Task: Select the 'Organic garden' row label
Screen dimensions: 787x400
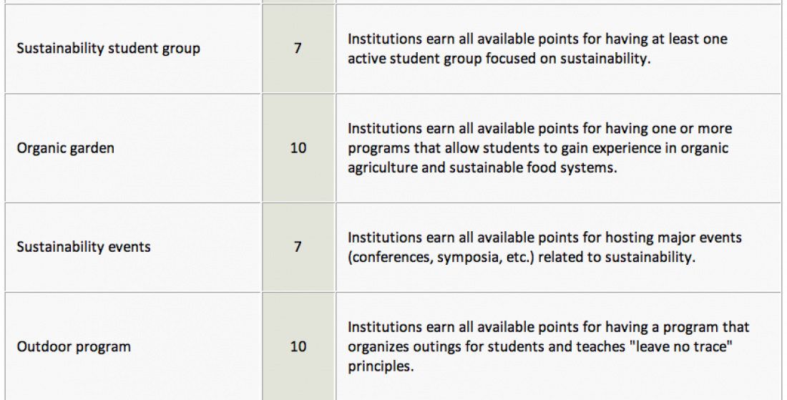Action: (x=65, y=148)
